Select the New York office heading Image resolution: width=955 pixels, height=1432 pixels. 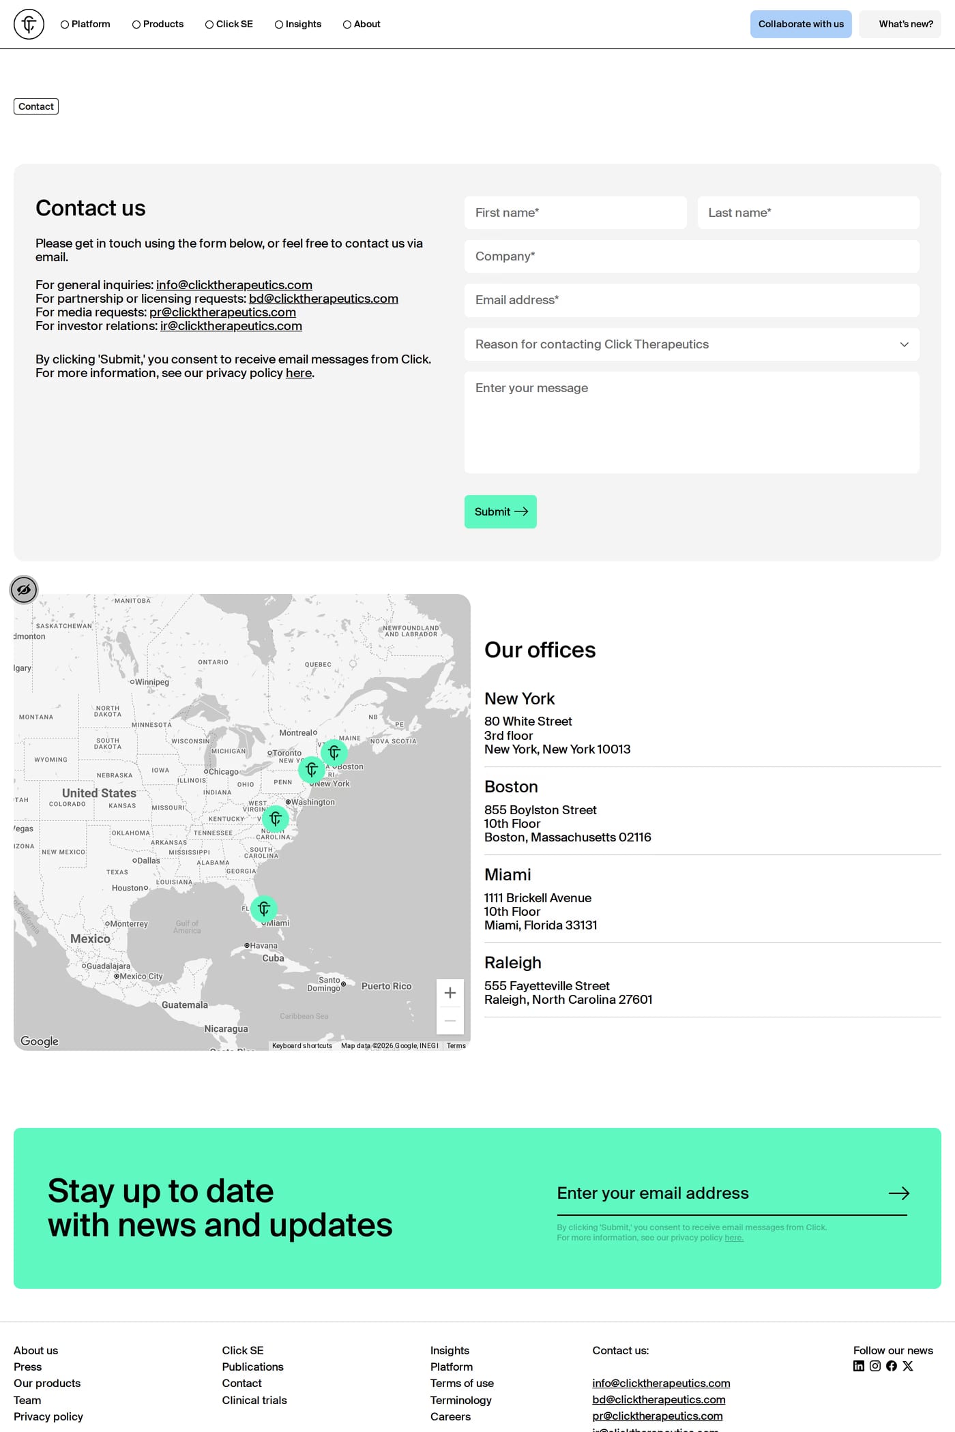coord(519,699)
